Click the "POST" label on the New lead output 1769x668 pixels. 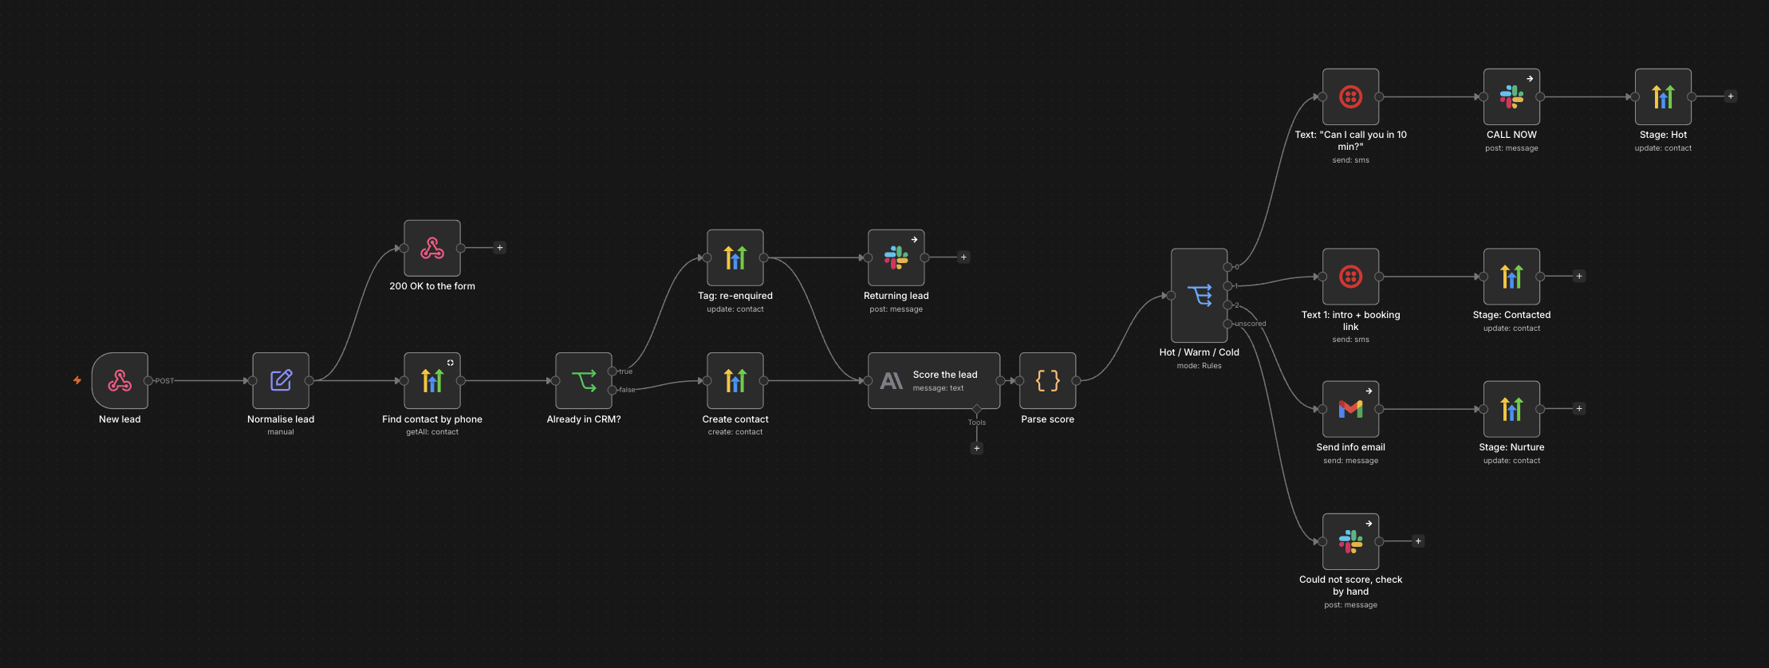[x=164, y=381]
